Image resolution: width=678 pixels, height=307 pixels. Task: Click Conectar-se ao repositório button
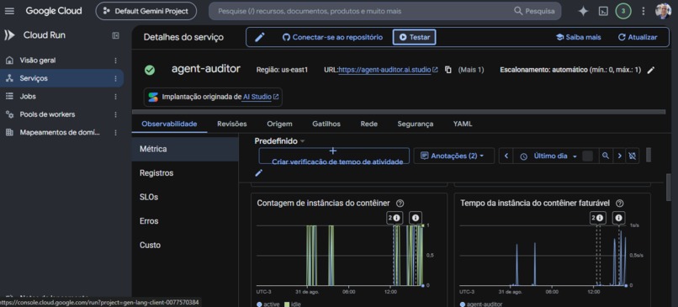(332, 37)
